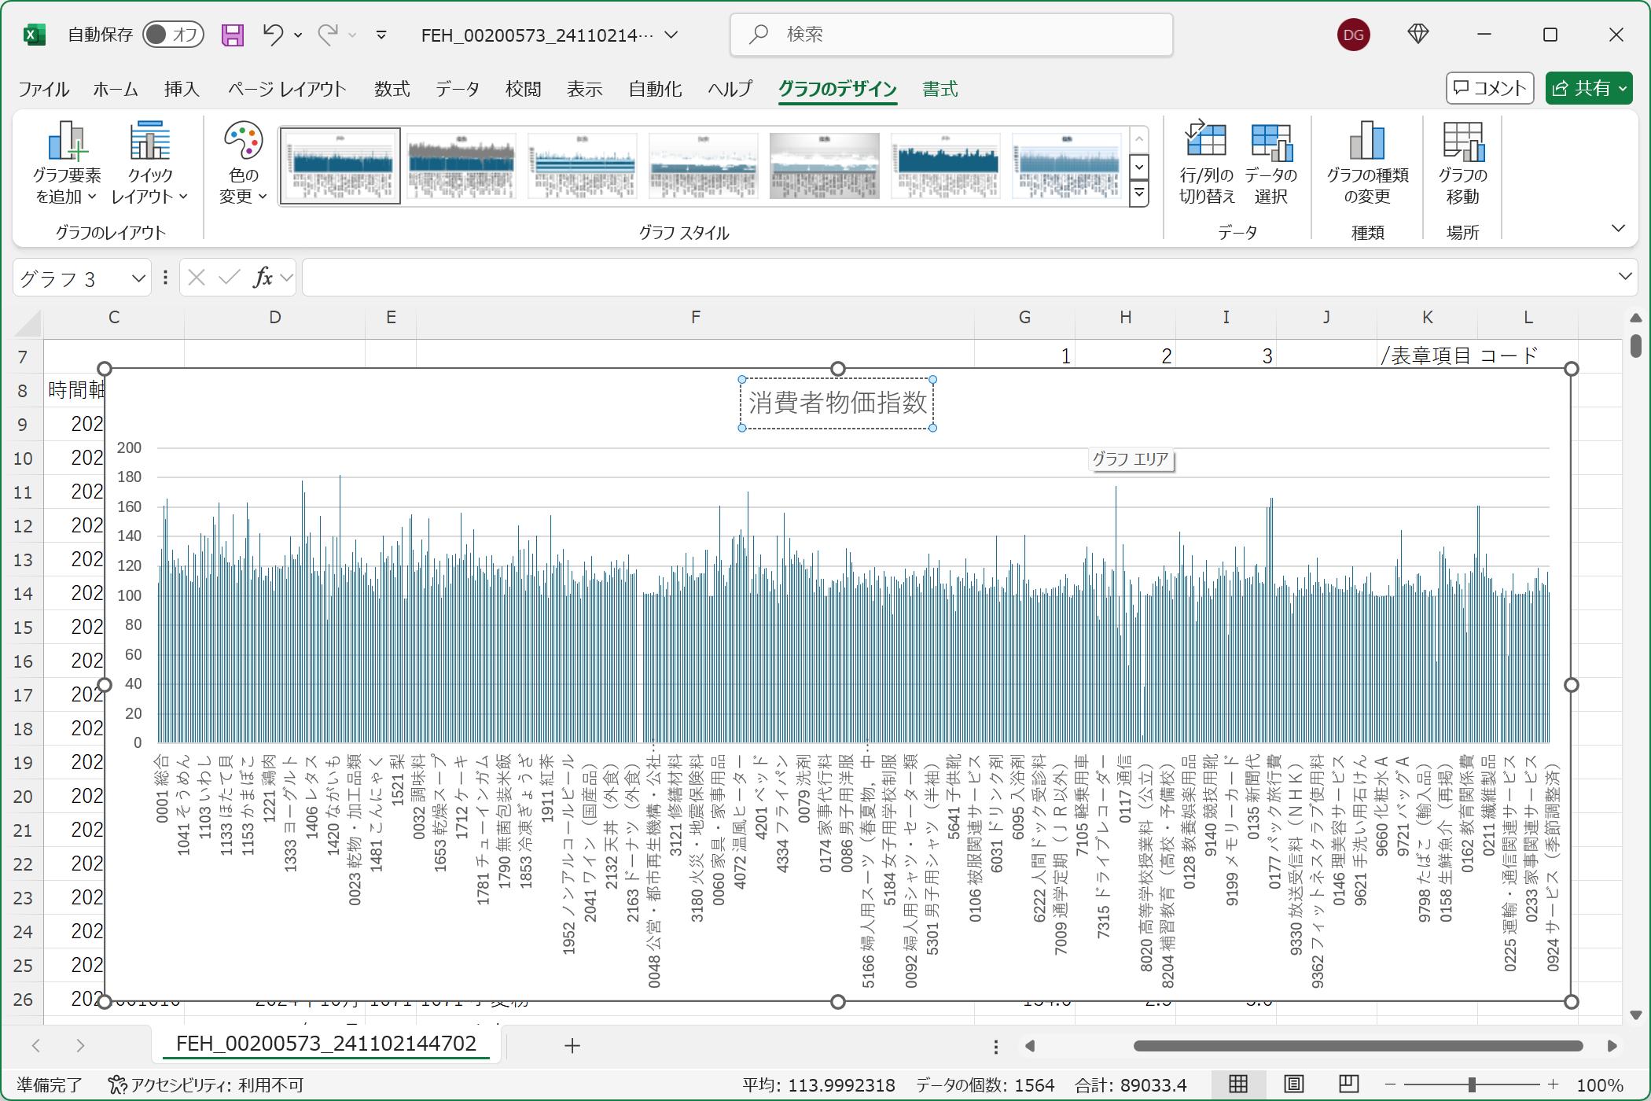Image resolution: width=1651 pixels, height=1101 pixels.
Task: Switch to Page Layout view icon
Action: point(1294,1085)
